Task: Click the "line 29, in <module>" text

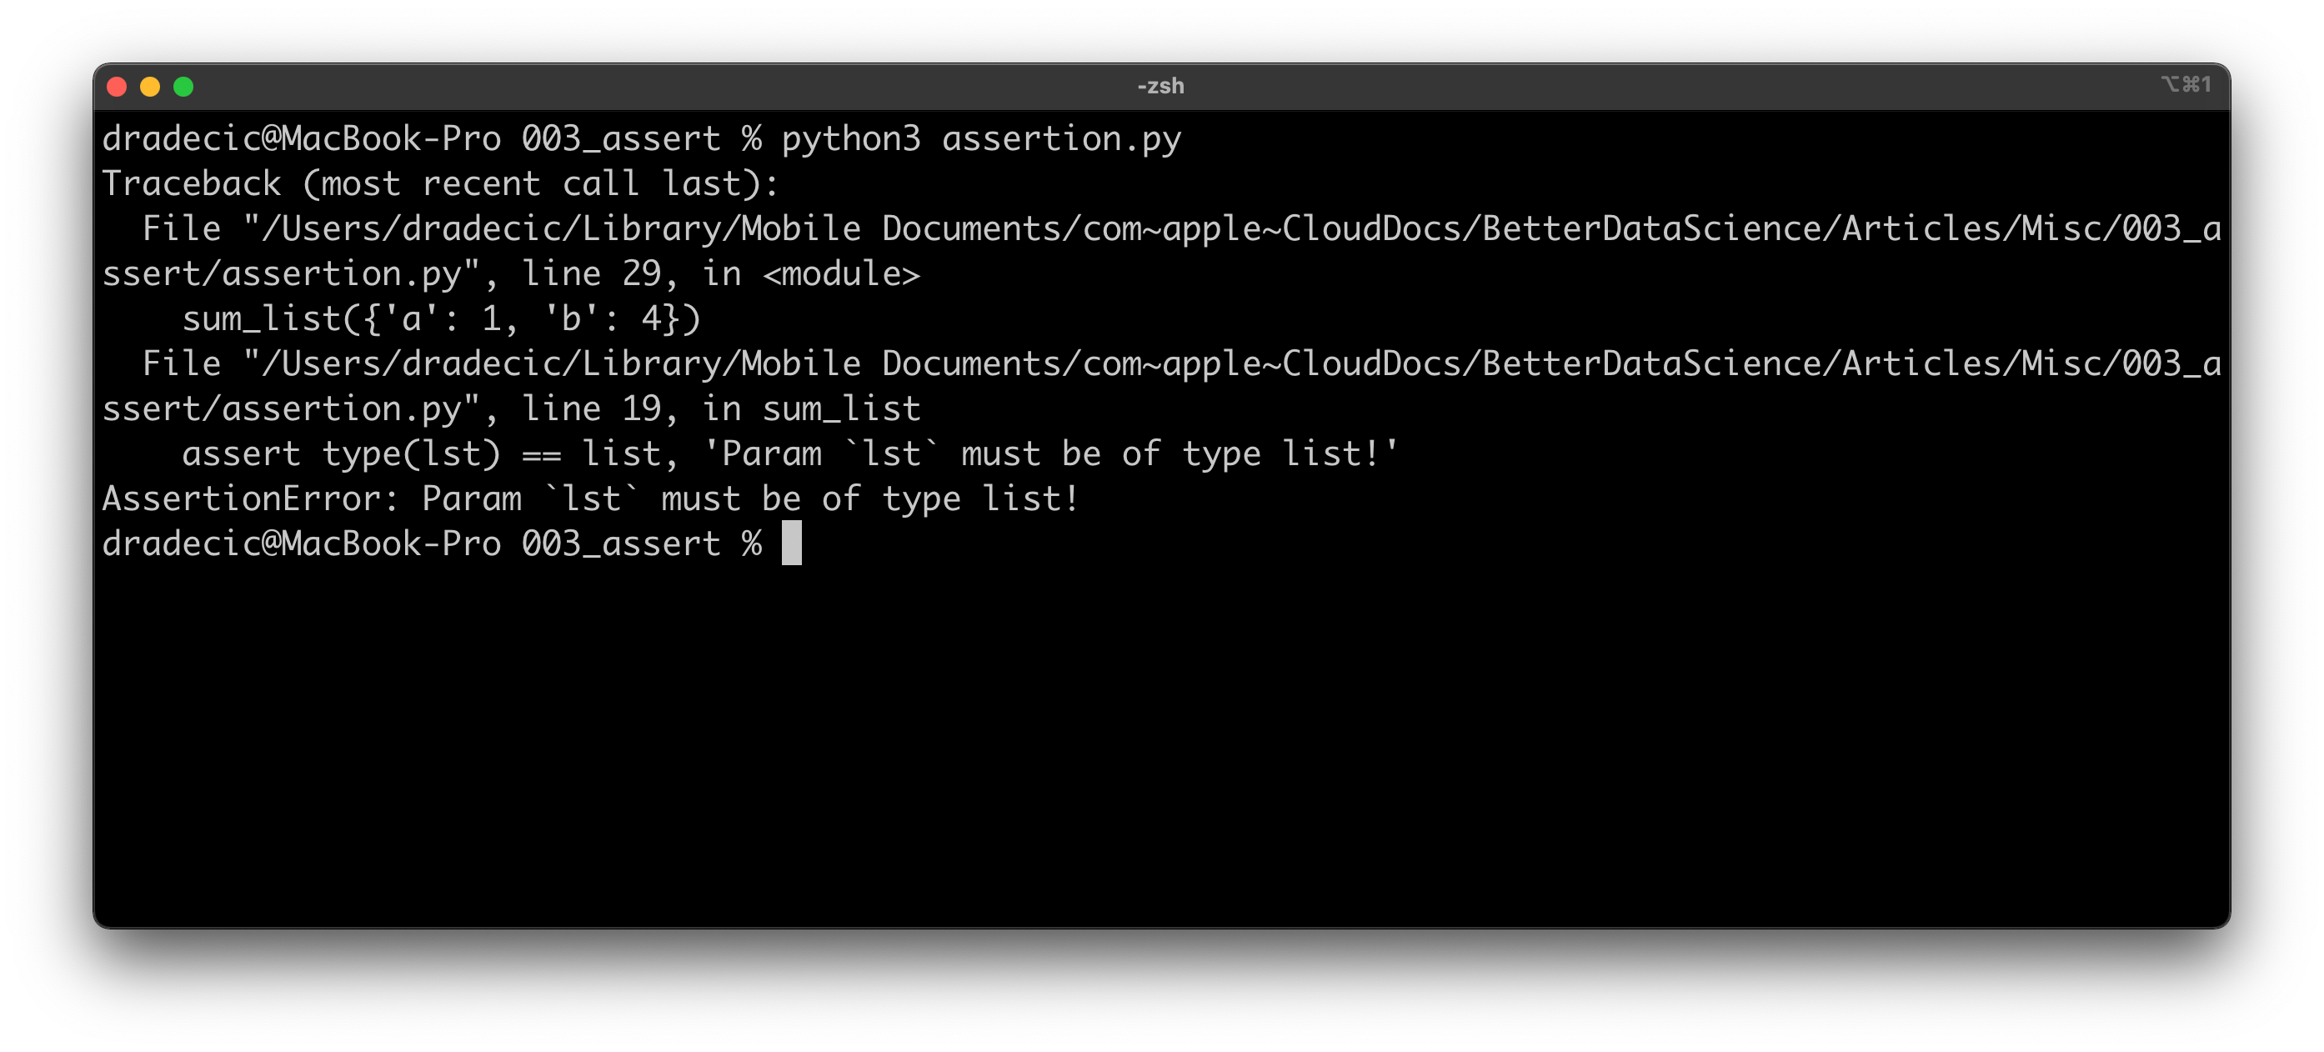Action: tap(721, 274)
